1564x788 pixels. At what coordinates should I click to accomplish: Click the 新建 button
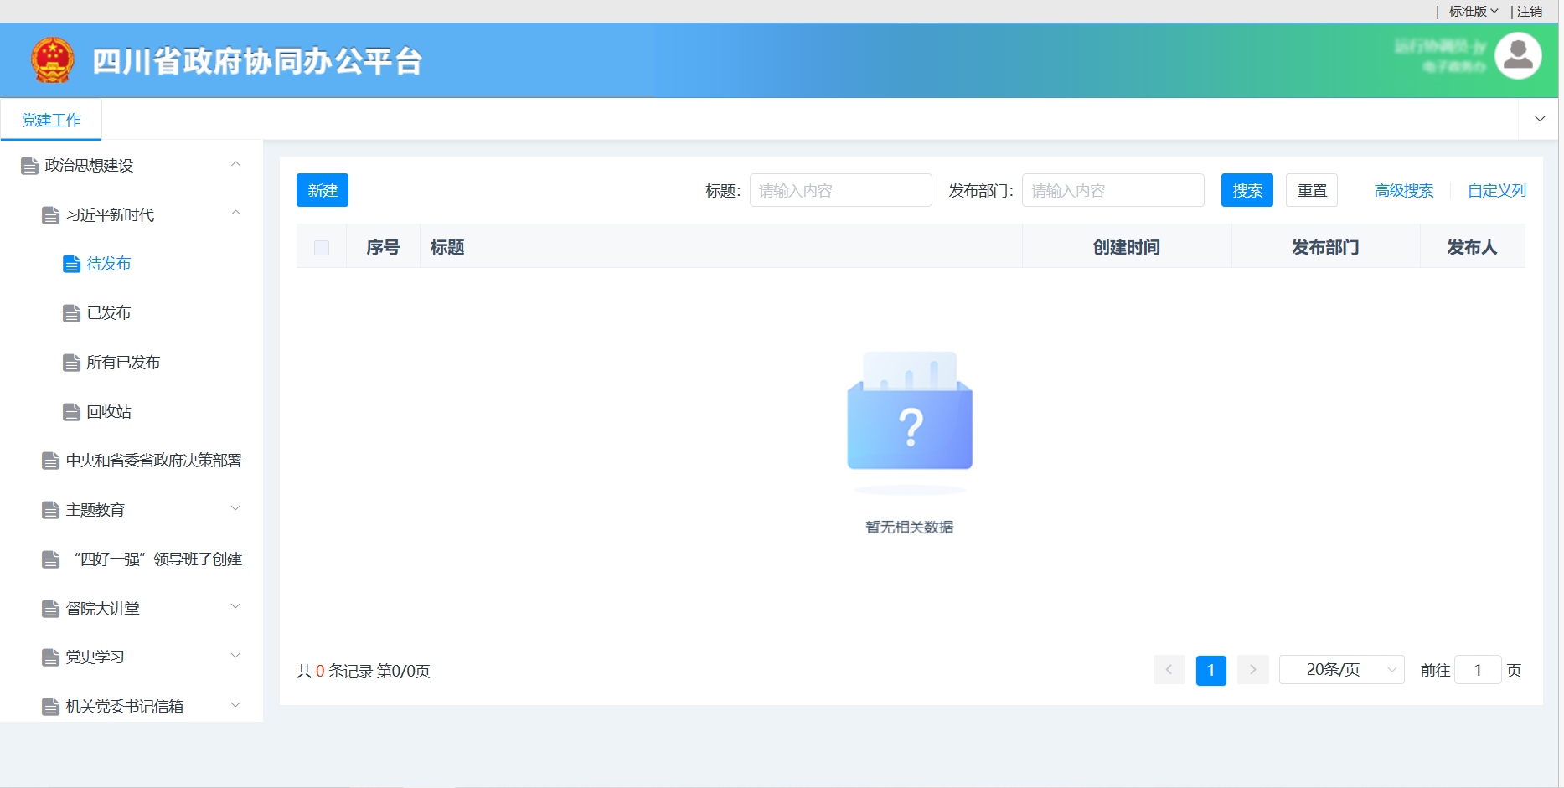tap(323, 191)
